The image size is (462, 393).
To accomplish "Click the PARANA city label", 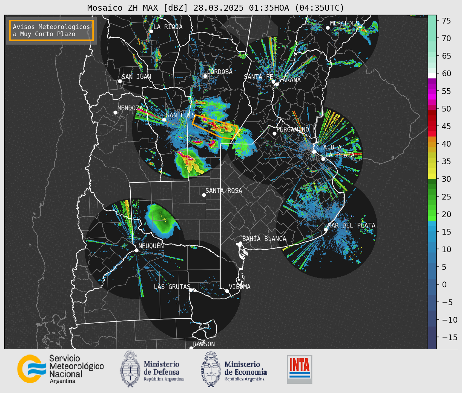I will coord(290,80).
